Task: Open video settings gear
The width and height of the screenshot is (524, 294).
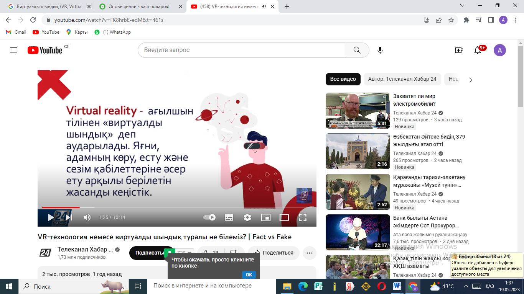Action: click(x=247, y=217)
